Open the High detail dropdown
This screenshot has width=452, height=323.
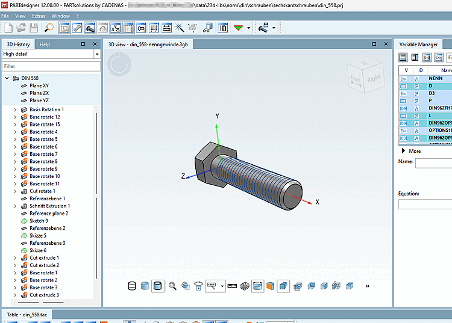pyautogui.click(x=97, y=54)
